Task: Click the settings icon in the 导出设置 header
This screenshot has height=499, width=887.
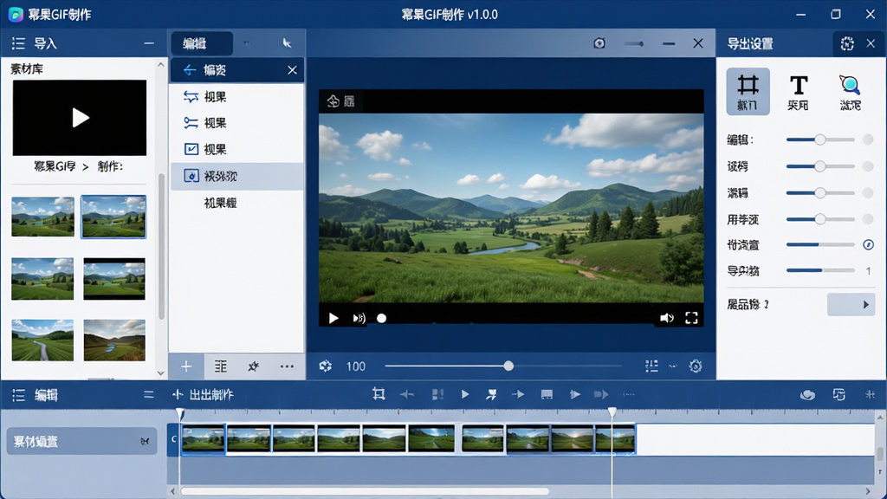Action: tap(847, 43)
